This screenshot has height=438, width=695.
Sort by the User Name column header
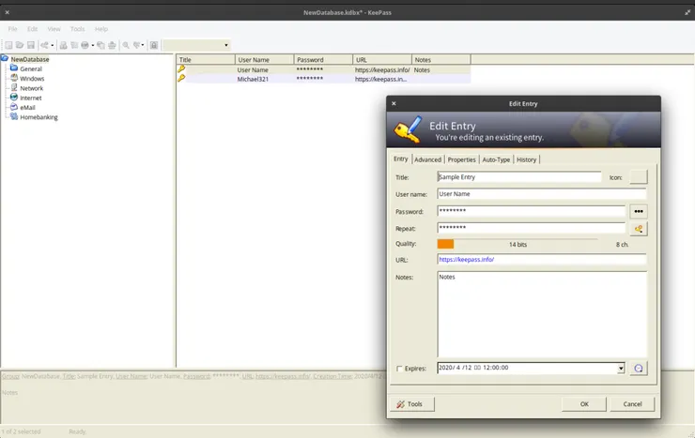265,60
